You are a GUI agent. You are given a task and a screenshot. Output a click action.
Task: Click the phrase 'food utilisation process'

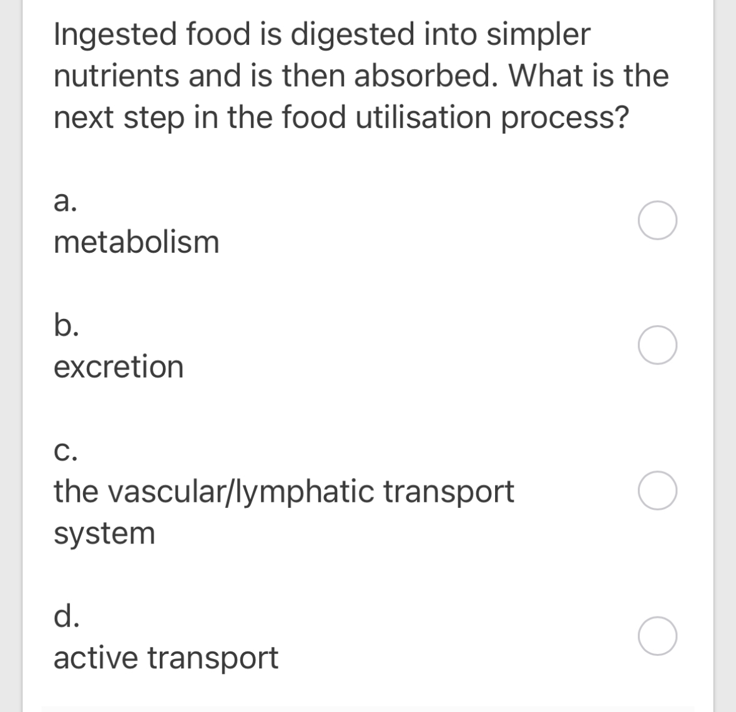447,116
